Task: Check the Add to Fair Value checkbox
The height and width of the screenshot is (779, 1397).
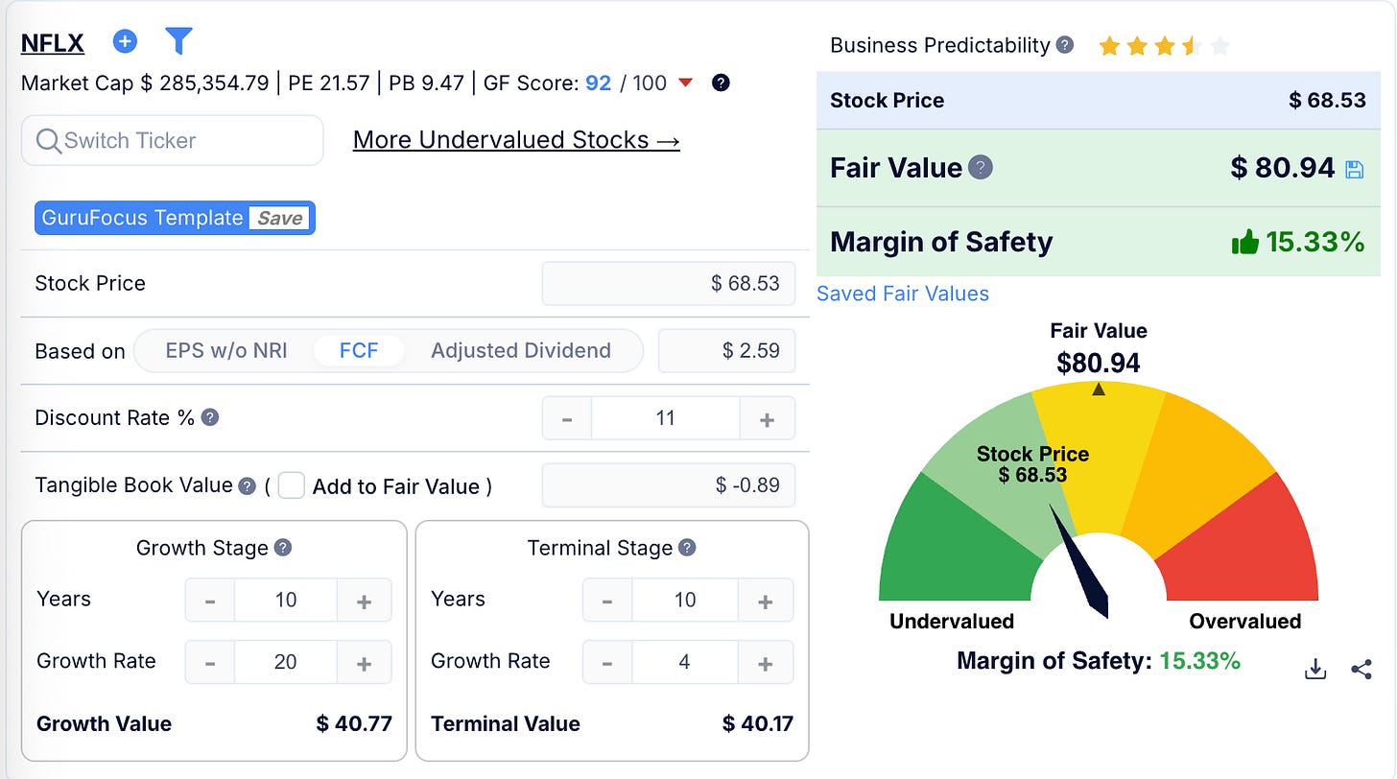Action: 292,485
